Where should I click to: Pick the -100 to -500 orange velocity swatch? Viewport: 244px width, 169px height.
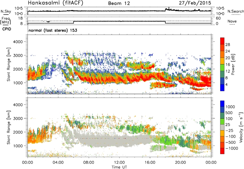tap(222, 139)
